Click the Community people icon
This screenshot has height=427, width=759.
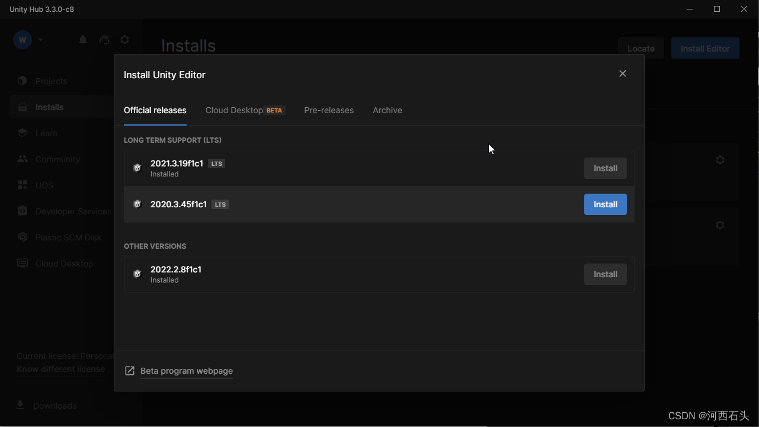point(23,159)
